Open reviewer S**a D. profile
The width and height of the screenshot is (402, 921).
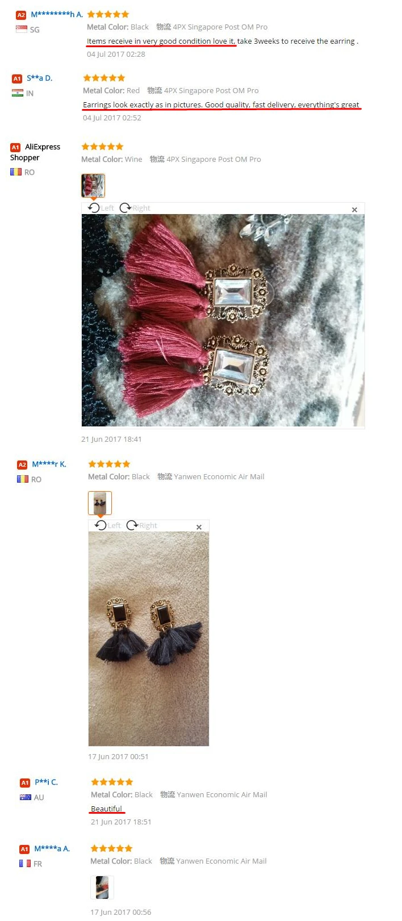click(x=40, y=78)
